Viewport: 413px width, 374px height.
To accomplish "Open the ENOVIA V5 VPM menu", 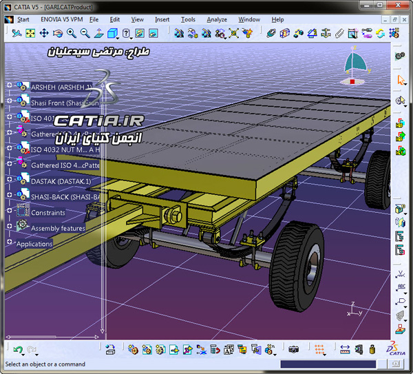I will (62, 19).
